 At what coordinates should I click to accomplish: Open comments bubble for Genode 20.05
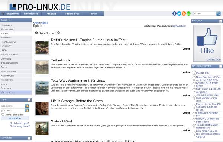tap(194, 83)
